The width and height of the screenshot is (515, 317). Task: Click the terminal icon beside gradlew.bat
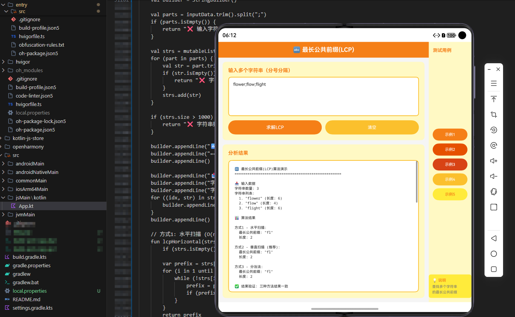pos(7,282)
